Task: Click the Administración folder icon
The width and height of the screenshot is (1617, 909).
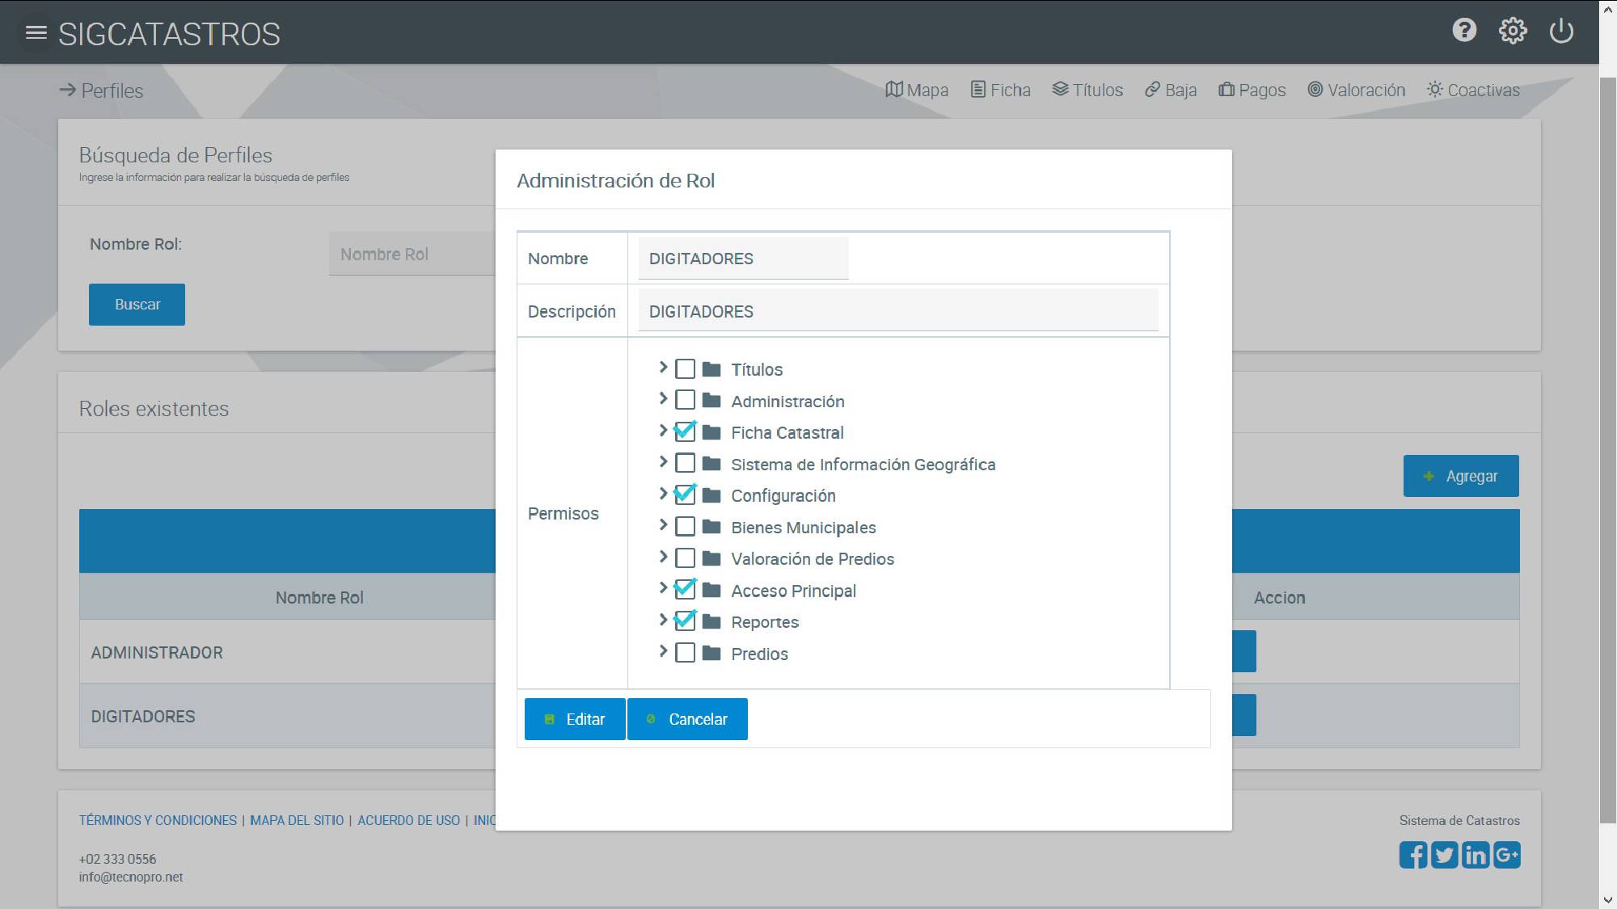Action: 711,400
